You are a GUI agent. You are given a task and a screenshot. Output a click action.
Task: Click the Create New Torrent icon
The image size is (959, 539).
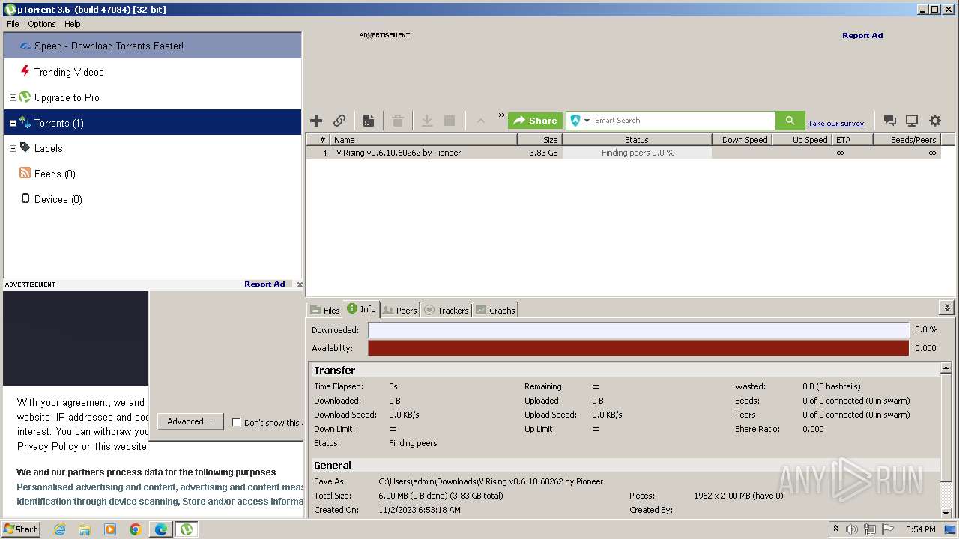[369, 121]
